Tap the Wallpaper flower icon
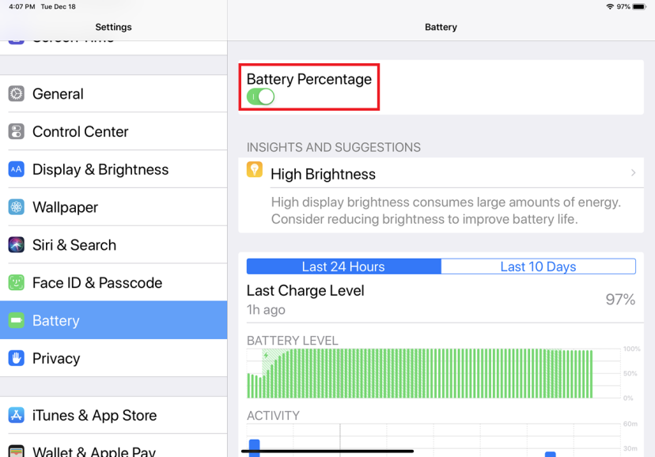This screenshot has height=457, width=655. pos(16,207)
